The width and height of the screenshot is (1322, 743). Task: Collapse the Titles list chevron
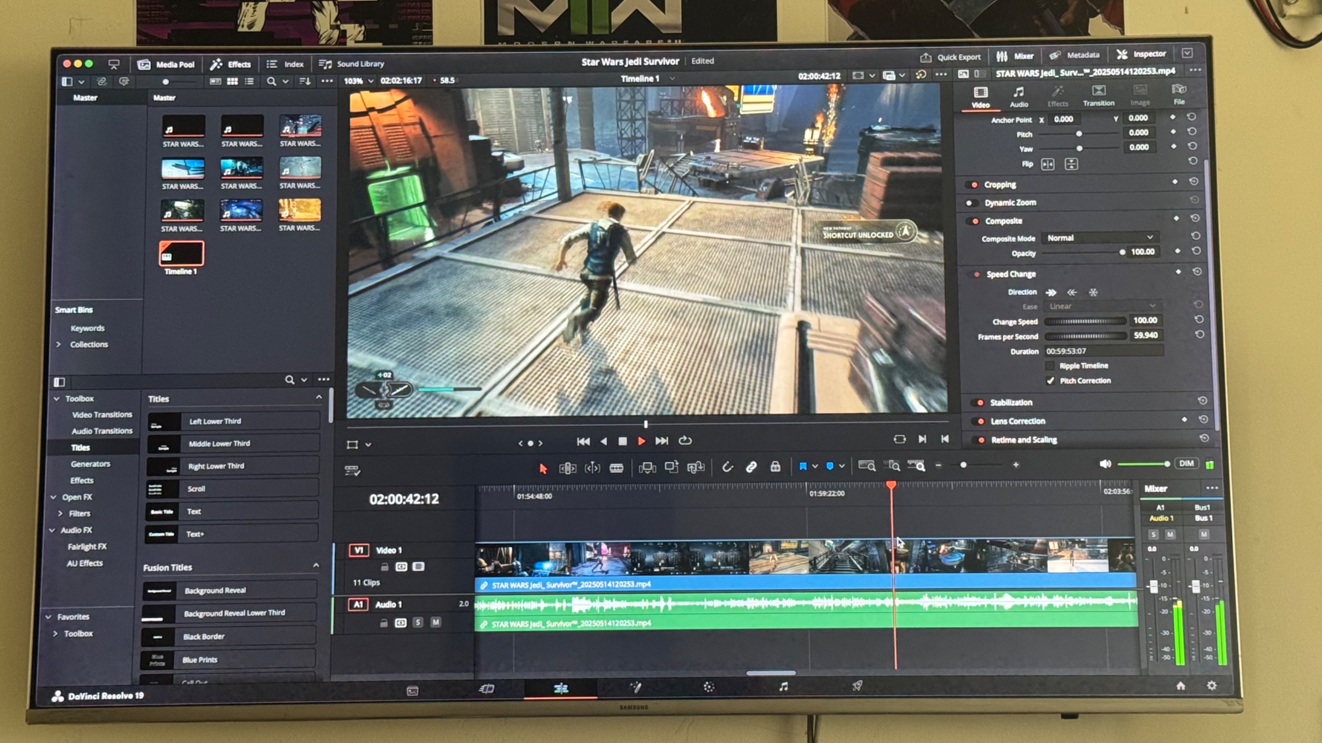tap(319, 397)
